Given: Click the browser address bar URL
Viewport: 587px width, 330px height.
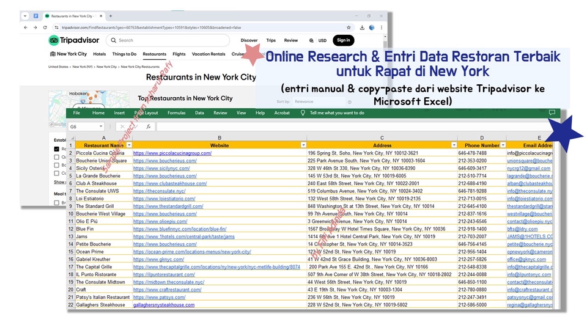Looking at the screenshot, I should [151, 28].
